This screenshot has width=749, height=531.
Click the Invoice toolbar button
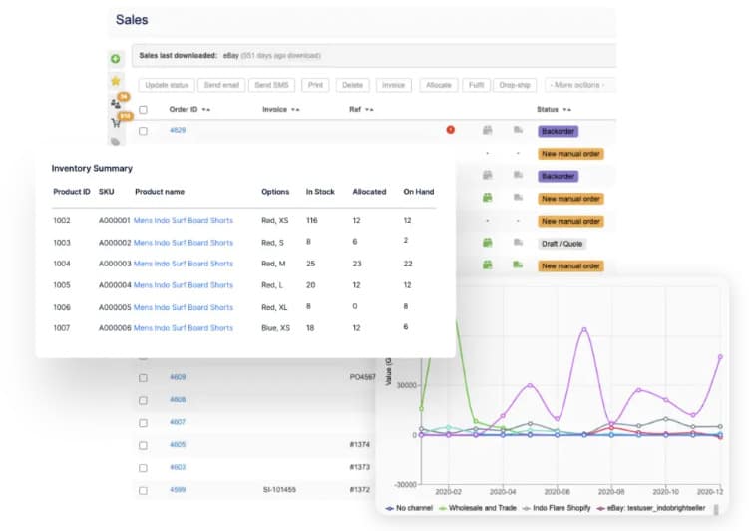[x=394, y=85]
